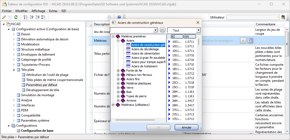The width and height of the screenshot is (290, 140).
Task: Click the Matériaux (utilisateur) book icon
Action: [118, 105]
